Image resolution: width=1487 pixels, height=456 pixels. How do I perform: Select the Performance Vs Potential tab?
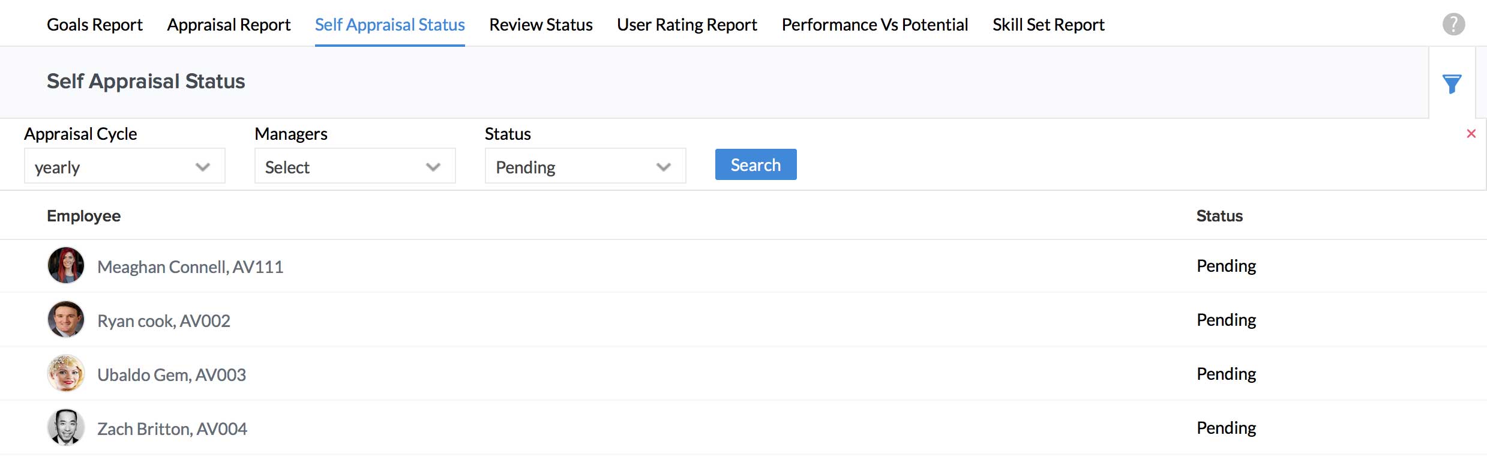(x=875, y=25)
